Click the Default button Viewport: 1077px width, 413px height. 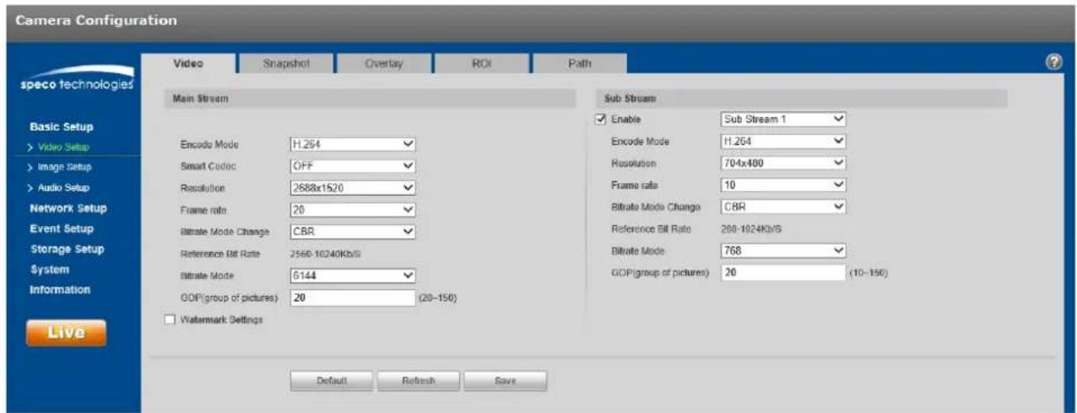click(x=332, y=381)
